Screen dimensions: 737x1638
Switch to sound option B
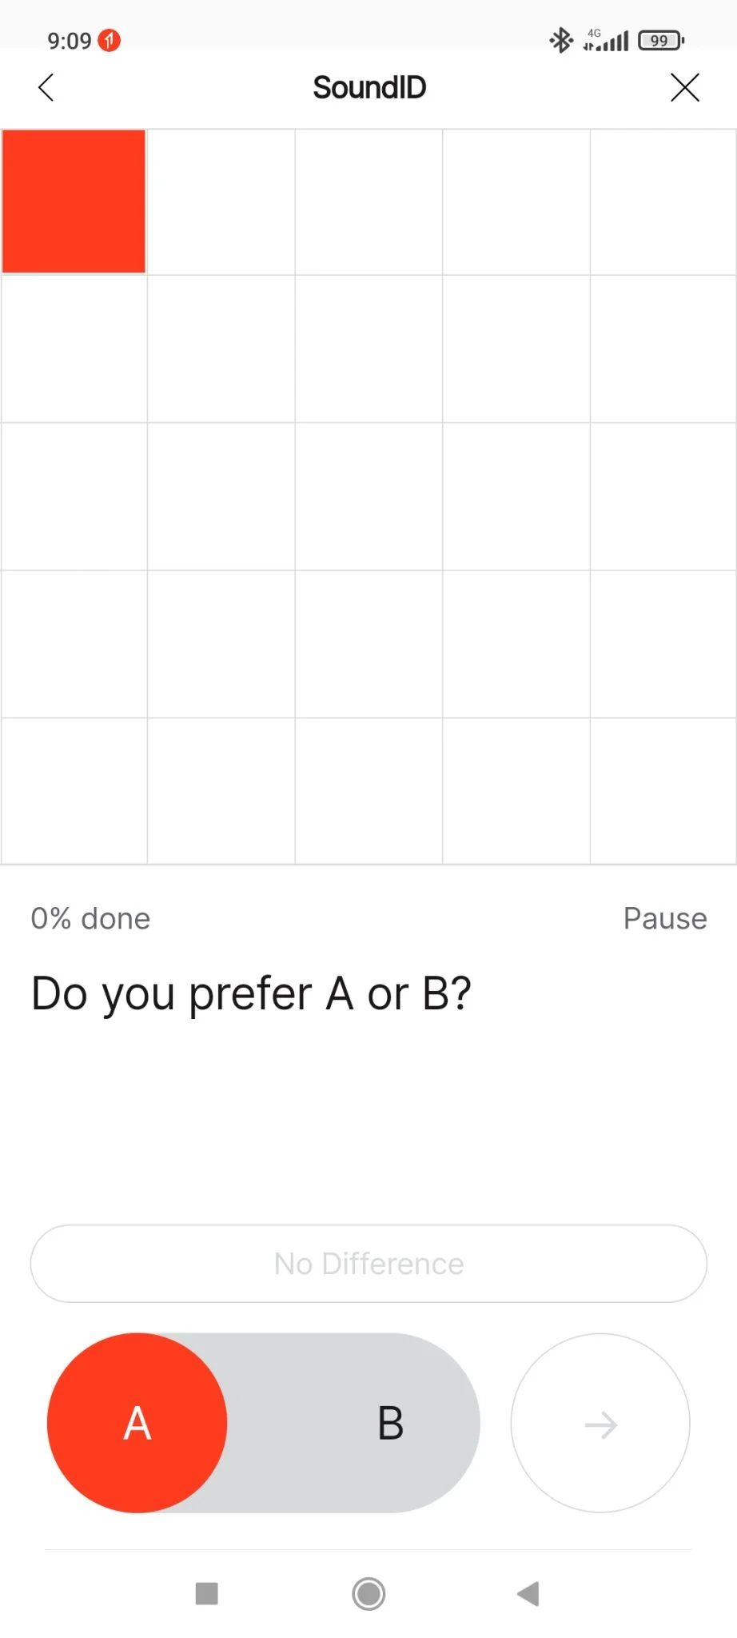point(390,1423)
